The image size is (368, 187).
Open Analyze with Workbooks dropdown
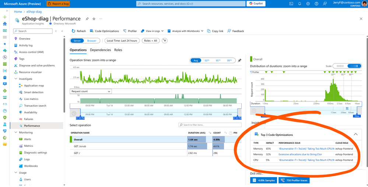(x=185, y=31)
